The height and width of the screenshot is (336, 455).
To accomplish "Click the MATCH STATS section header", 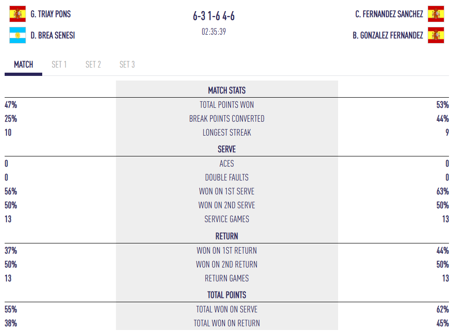I will tap(227, 90).
